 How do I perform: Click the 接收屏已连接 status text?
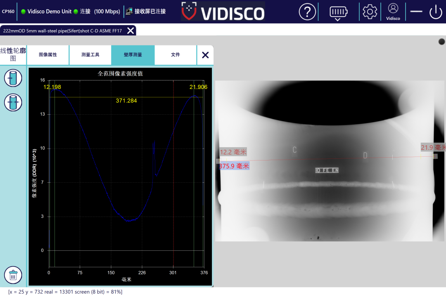150,12
